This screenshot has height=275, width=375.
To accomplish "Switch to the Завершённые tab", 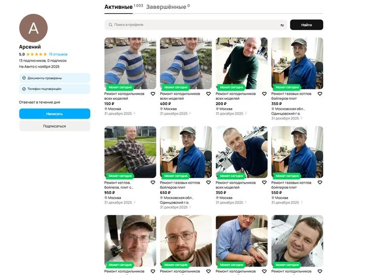I will point(166,7).
